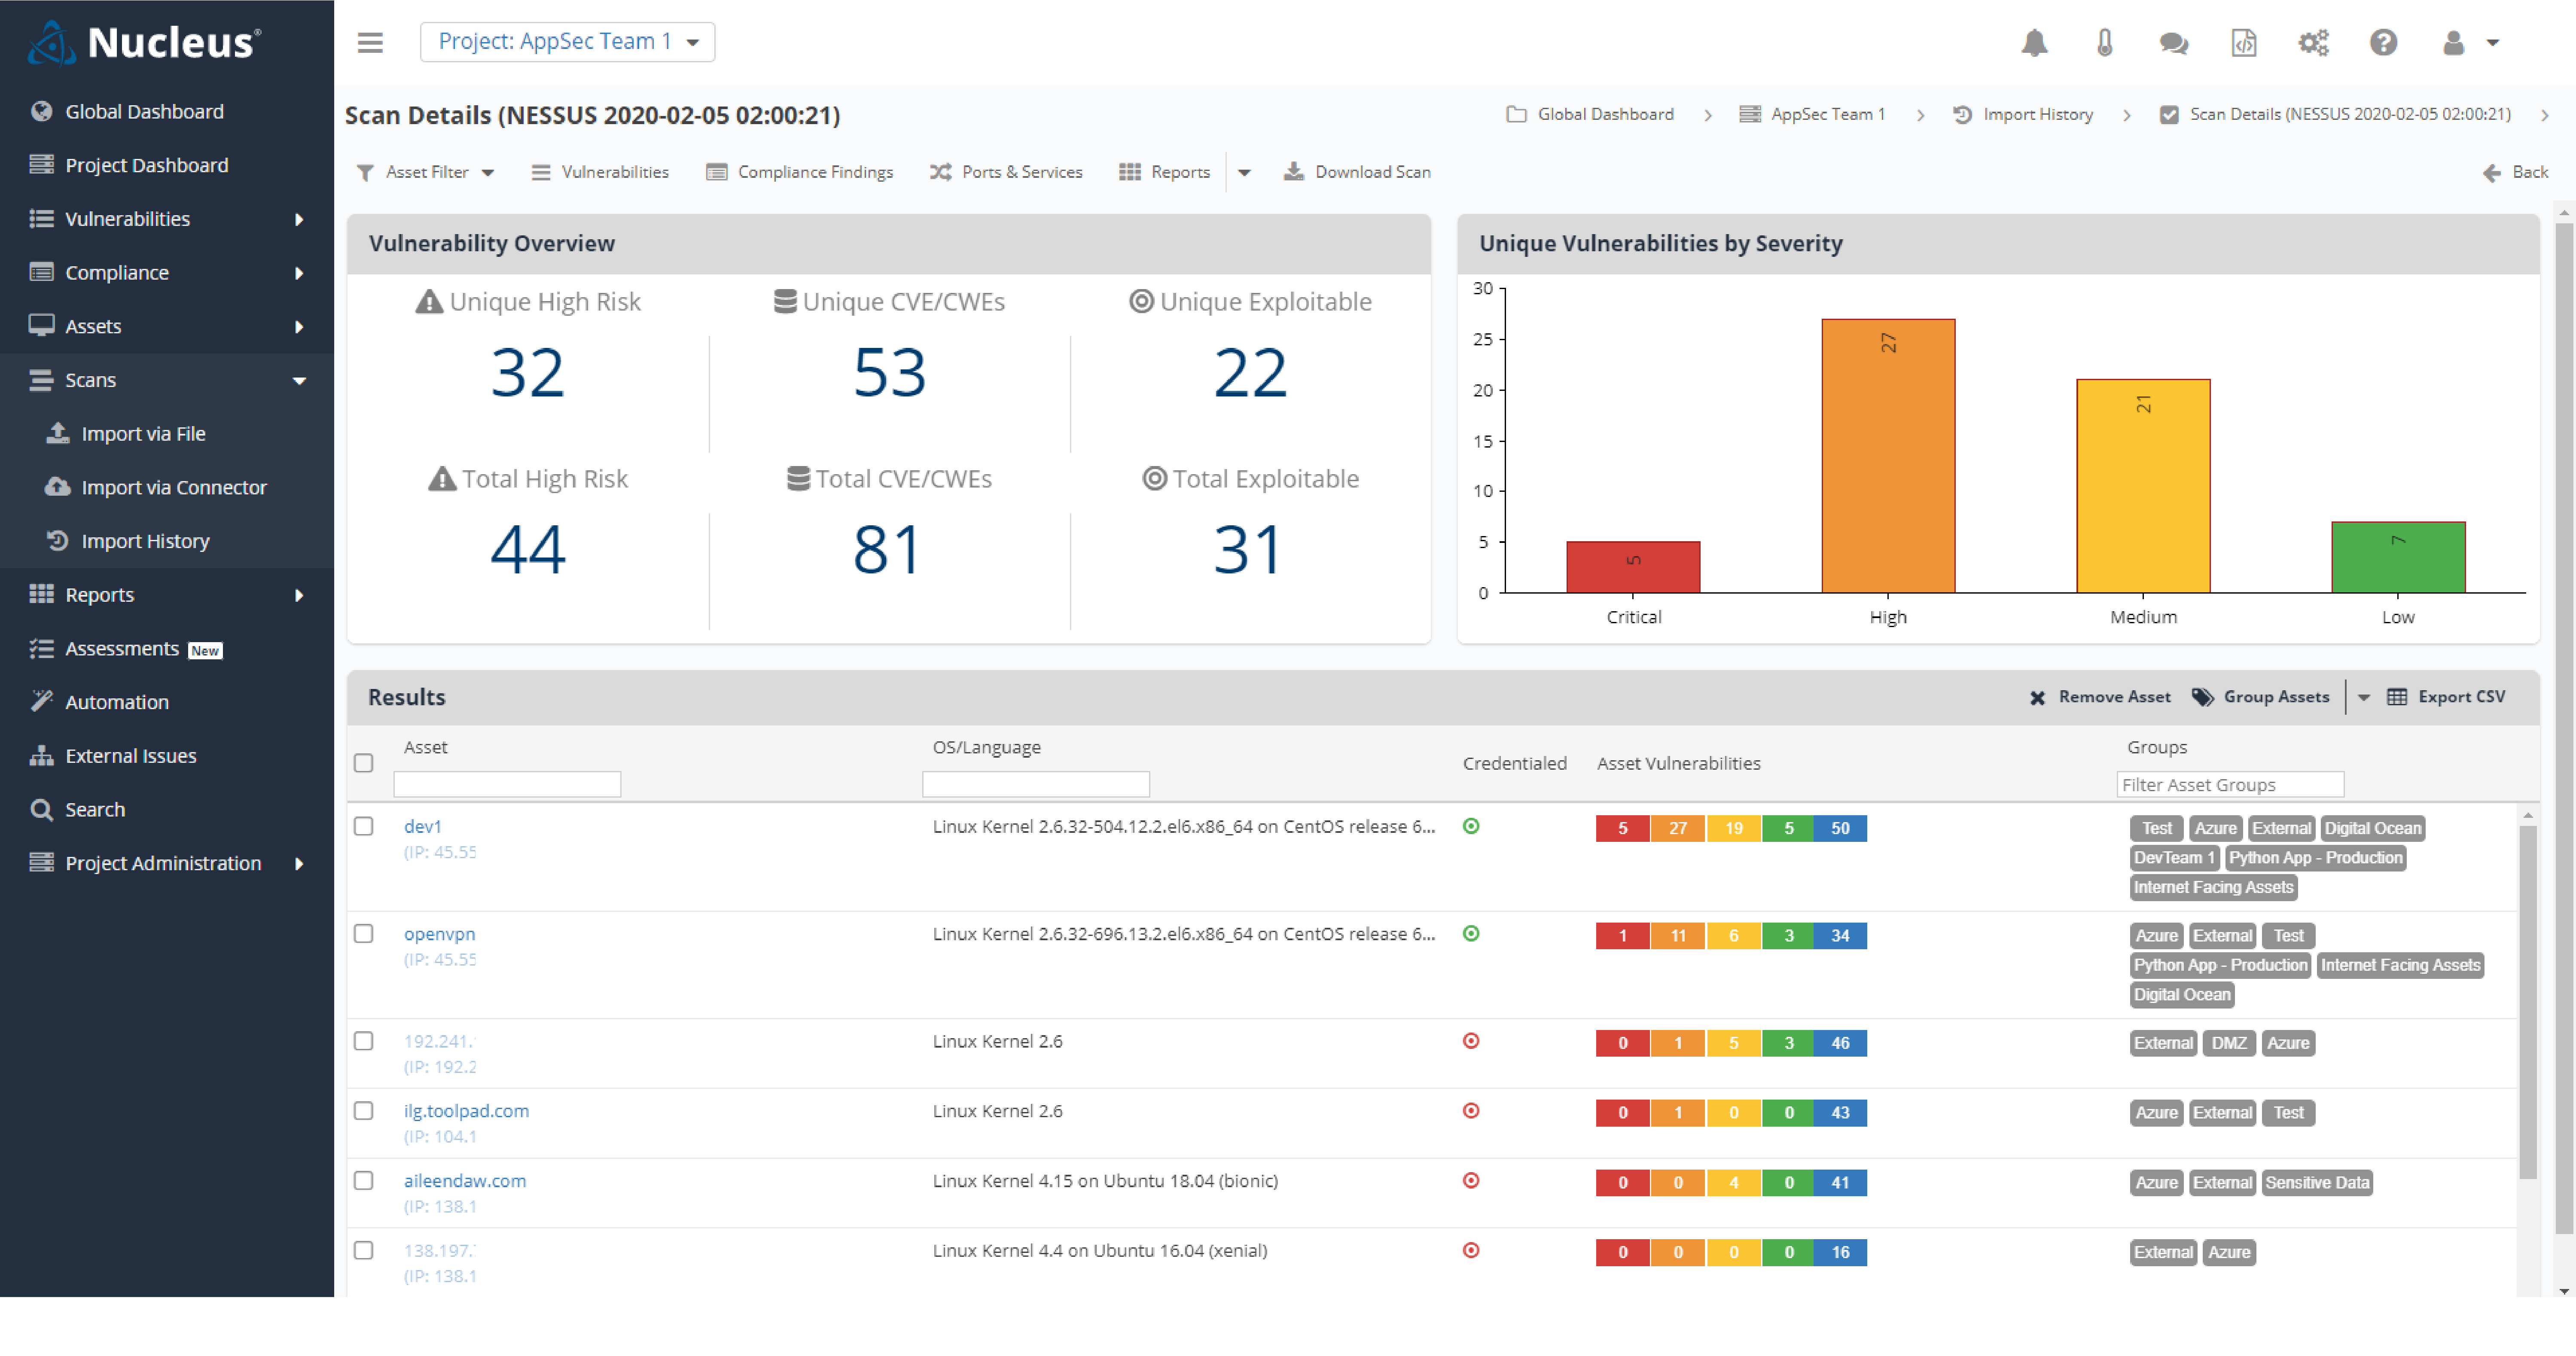
Task: Toggle the select-all checkbox in Results header
Action: coord(364,763)
